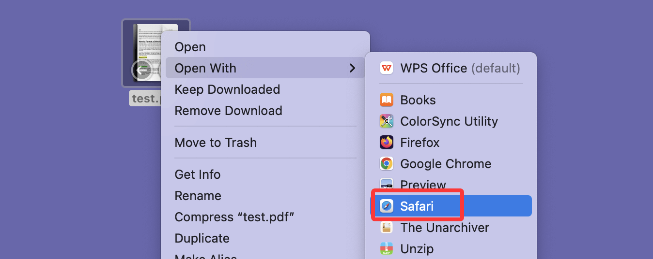
Task: Open with WPS Office (default)
Action: 451,68
